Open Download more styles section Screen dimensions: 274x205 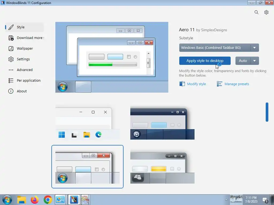coord(24,38)
